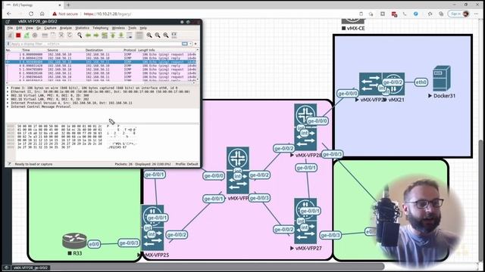Sort packets by the Source column header
485x272 pixels.
[52, 50]
